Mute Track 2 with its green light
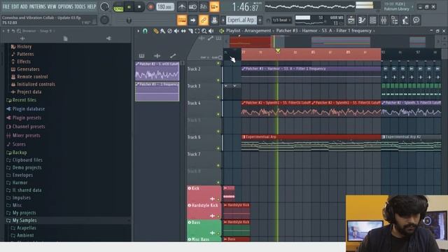 [218, 80]
